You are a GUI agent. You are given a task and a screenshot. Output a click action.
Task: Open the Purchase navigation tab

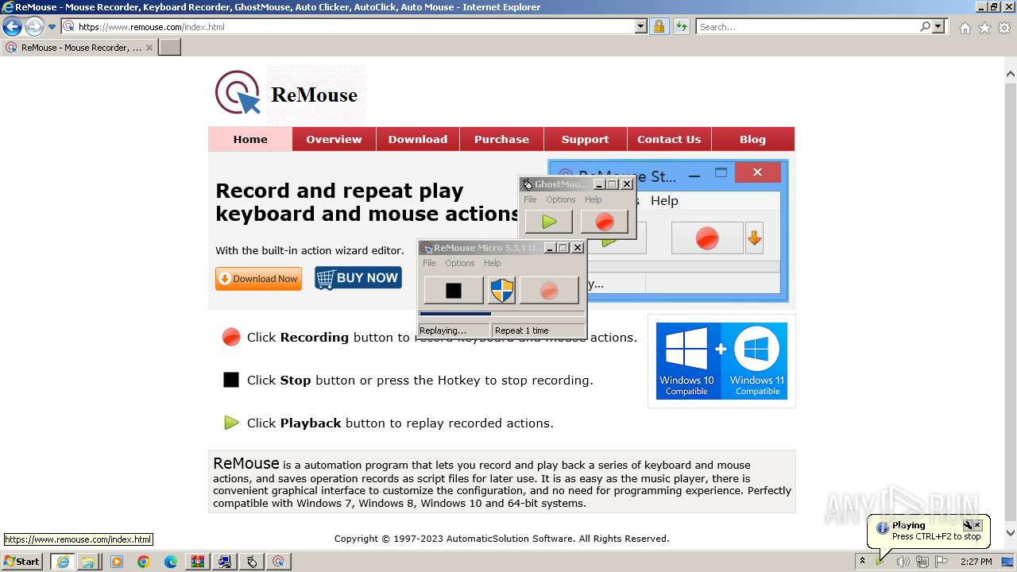click(x=501, y=139)
